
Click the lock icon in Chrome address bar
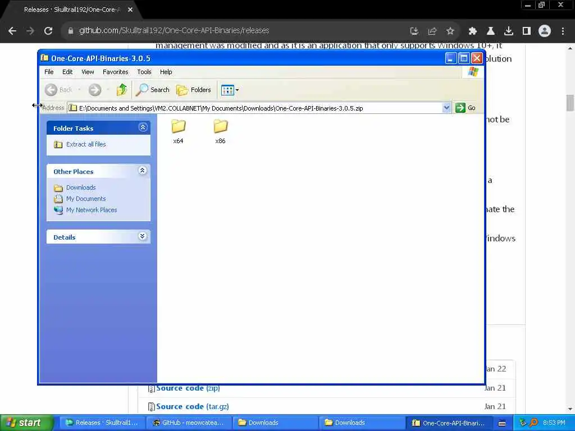[70, 31]
